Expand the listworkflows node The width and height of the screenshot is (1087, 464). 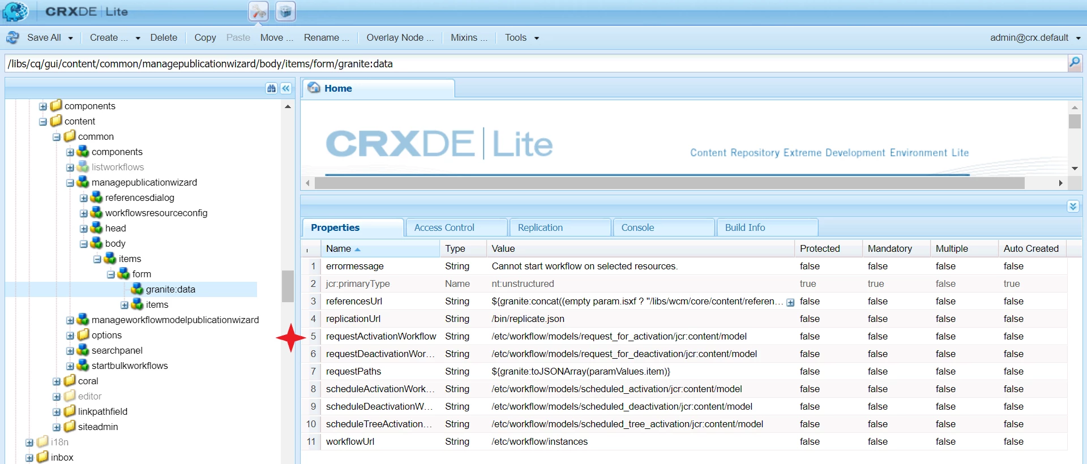tap(70, 167)
